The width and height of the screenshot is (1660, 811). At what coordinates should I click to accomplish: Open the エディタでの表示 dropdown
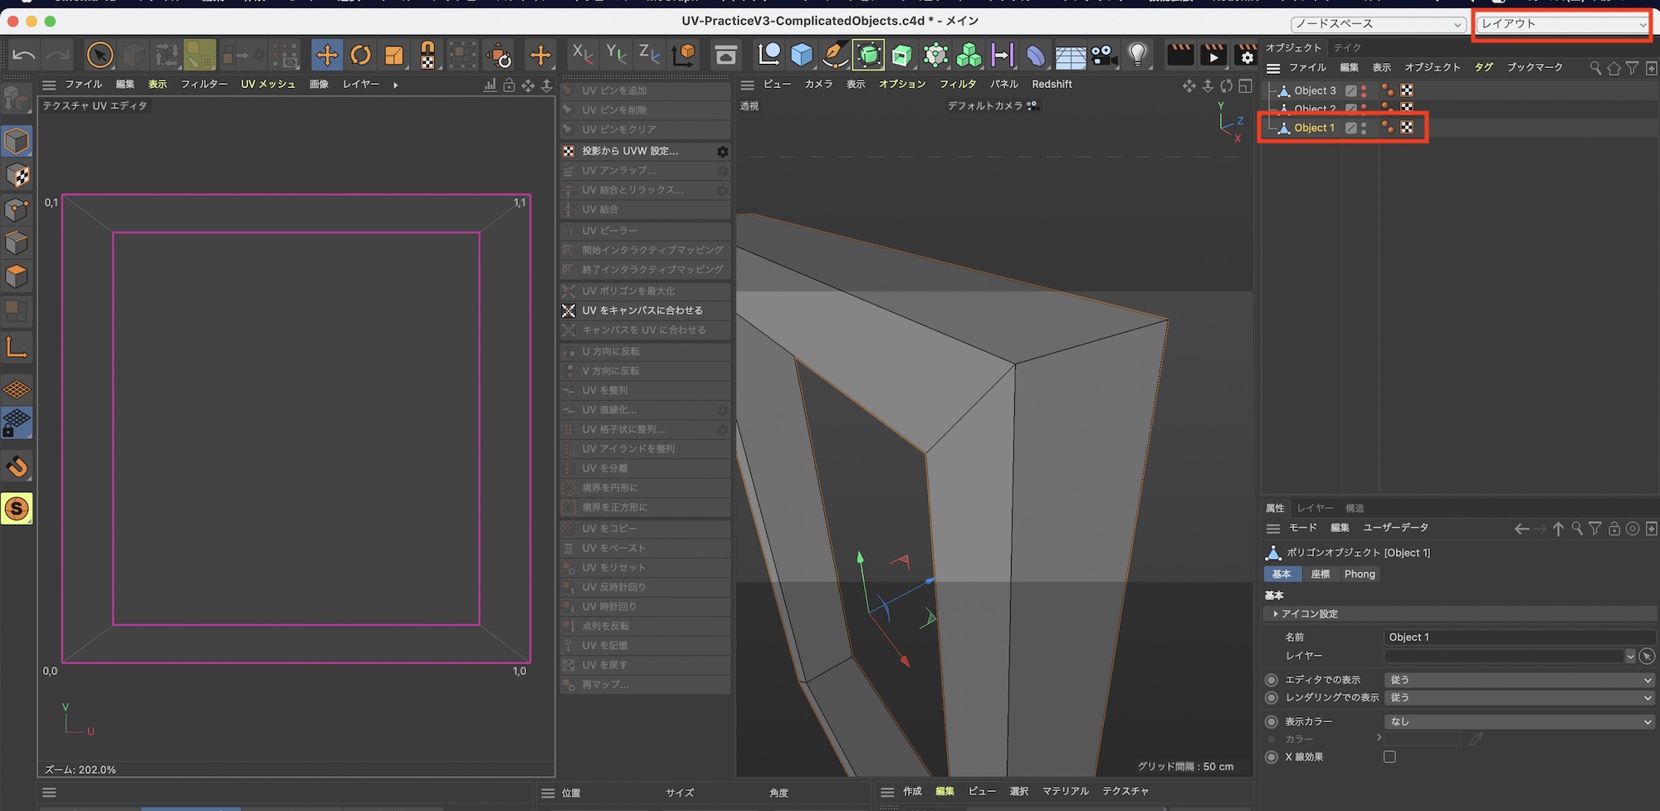1520,680
